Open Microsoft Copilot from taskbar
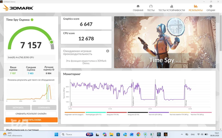 (104, 134)
